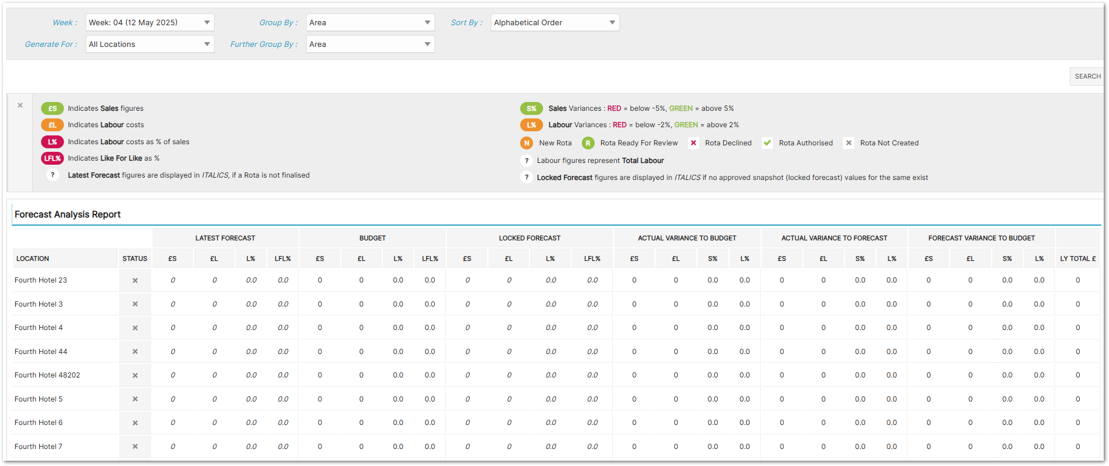1109x466 pixels.
Task: Click the orange £L labour badge
Action: tap(52, 125)
